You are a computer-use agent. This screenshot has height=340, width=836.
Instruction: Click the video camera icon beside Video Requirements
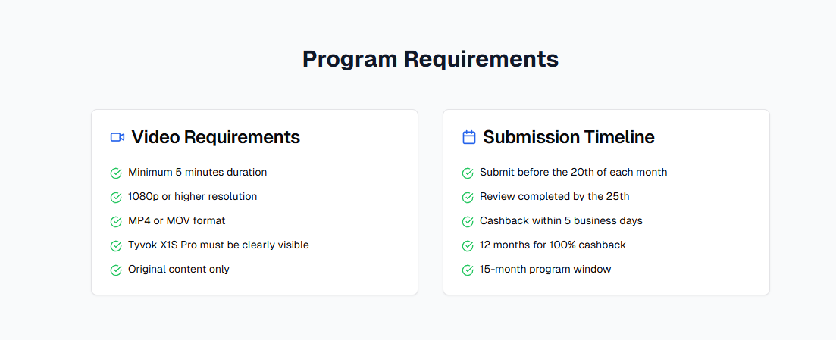pos(117,137)
